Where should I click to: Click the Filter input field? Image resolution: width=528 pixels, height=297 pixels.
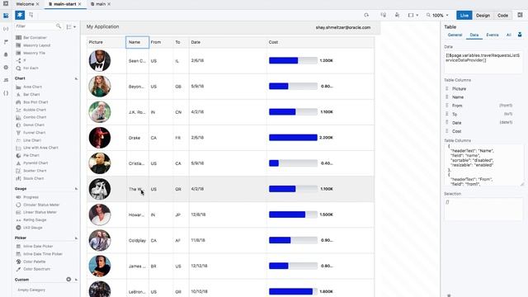click(35, 26)
